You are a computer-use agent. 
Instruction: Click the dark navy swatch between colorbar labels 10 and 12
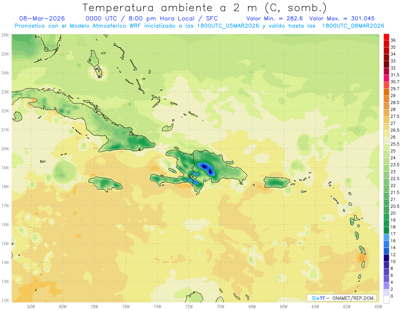pyautogui.click(x=386, y=258)
